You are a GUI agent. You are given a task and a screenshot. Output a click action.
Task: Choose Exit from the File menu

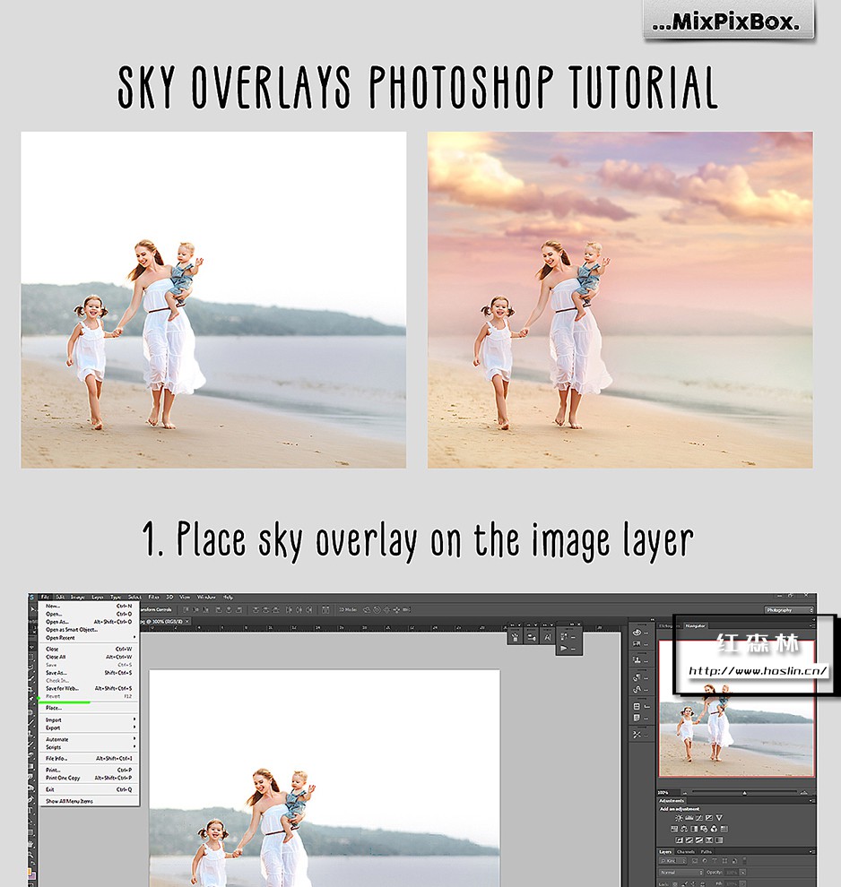click(x=88, y=789)
